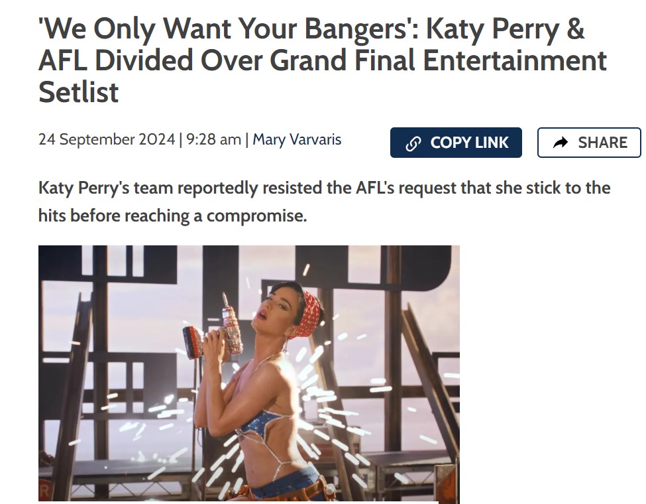Click the curved share arrow icon
646x504 pixels.
tap(561, 143)
